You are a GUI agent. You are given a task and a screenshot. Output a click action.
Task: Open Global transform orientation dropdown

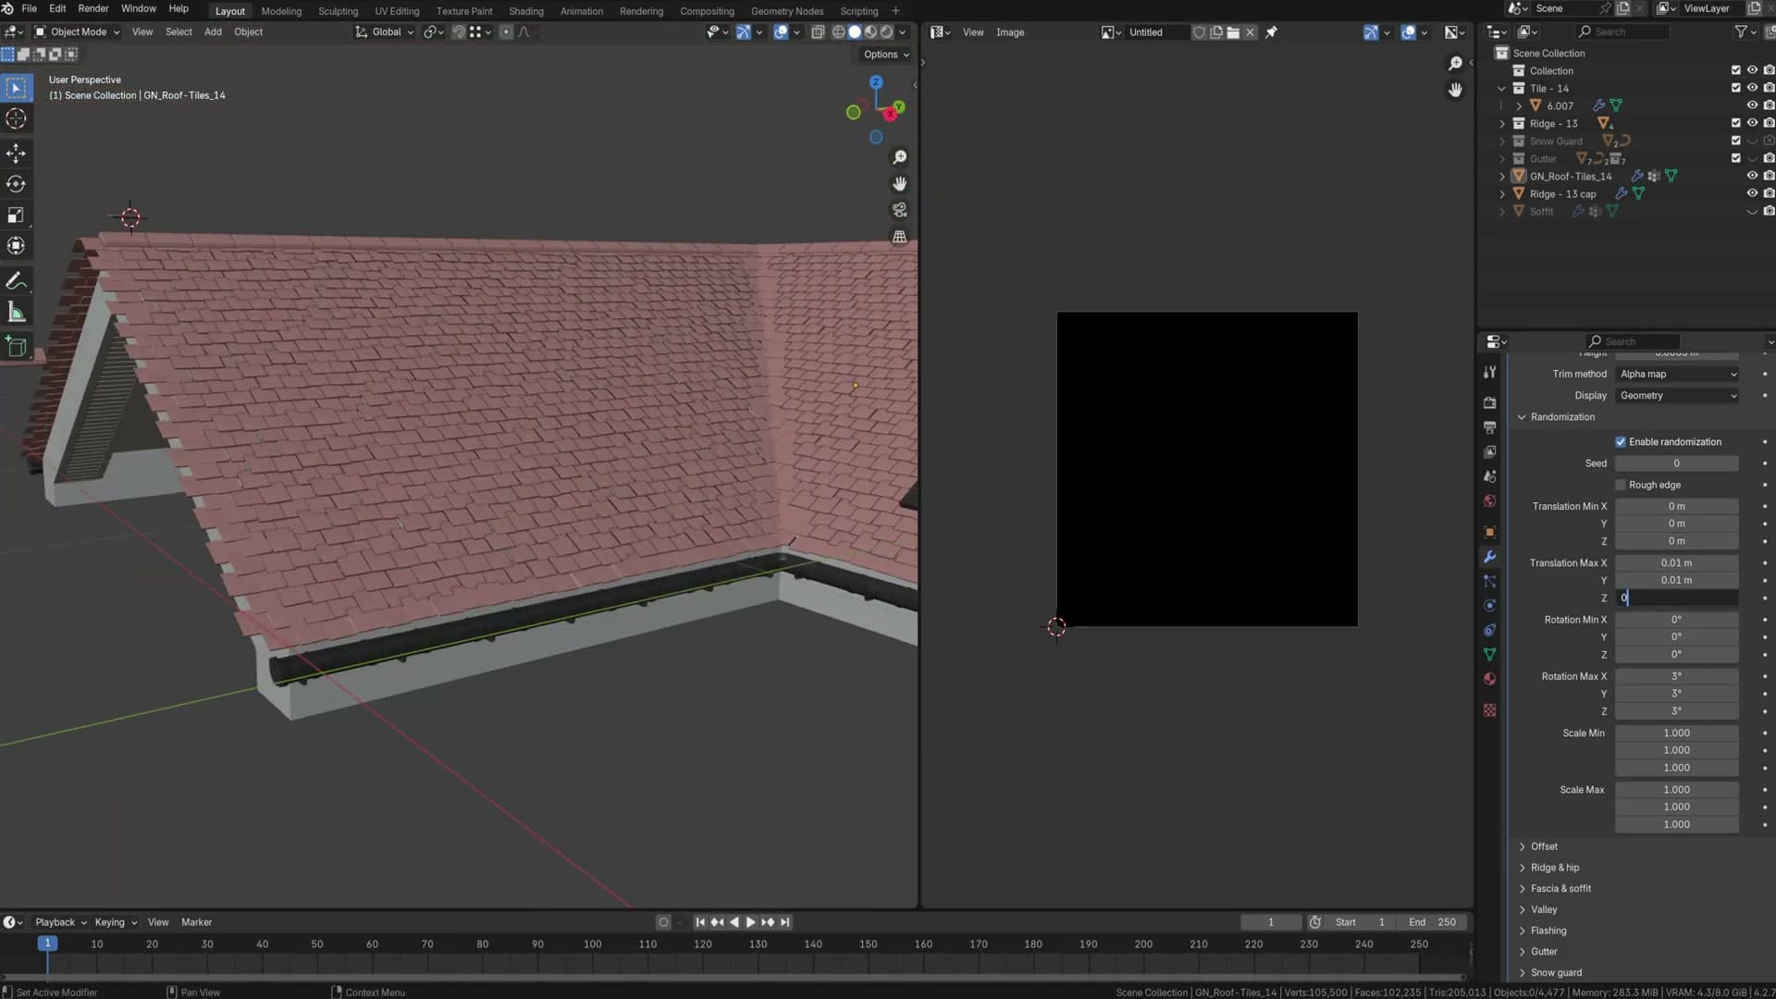385,32
